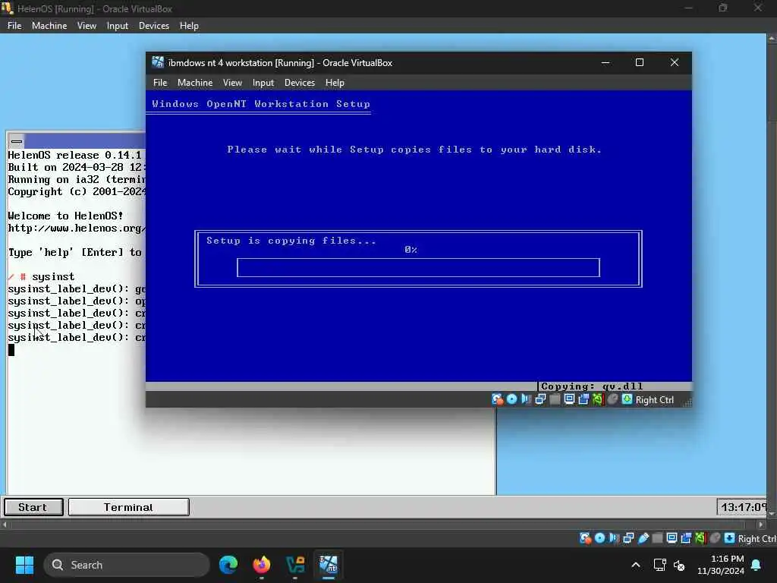Viewport: 777px width, 583px height.
Task: Open View menu in HelenOS VirtualBox window
Action: (87, 26)
